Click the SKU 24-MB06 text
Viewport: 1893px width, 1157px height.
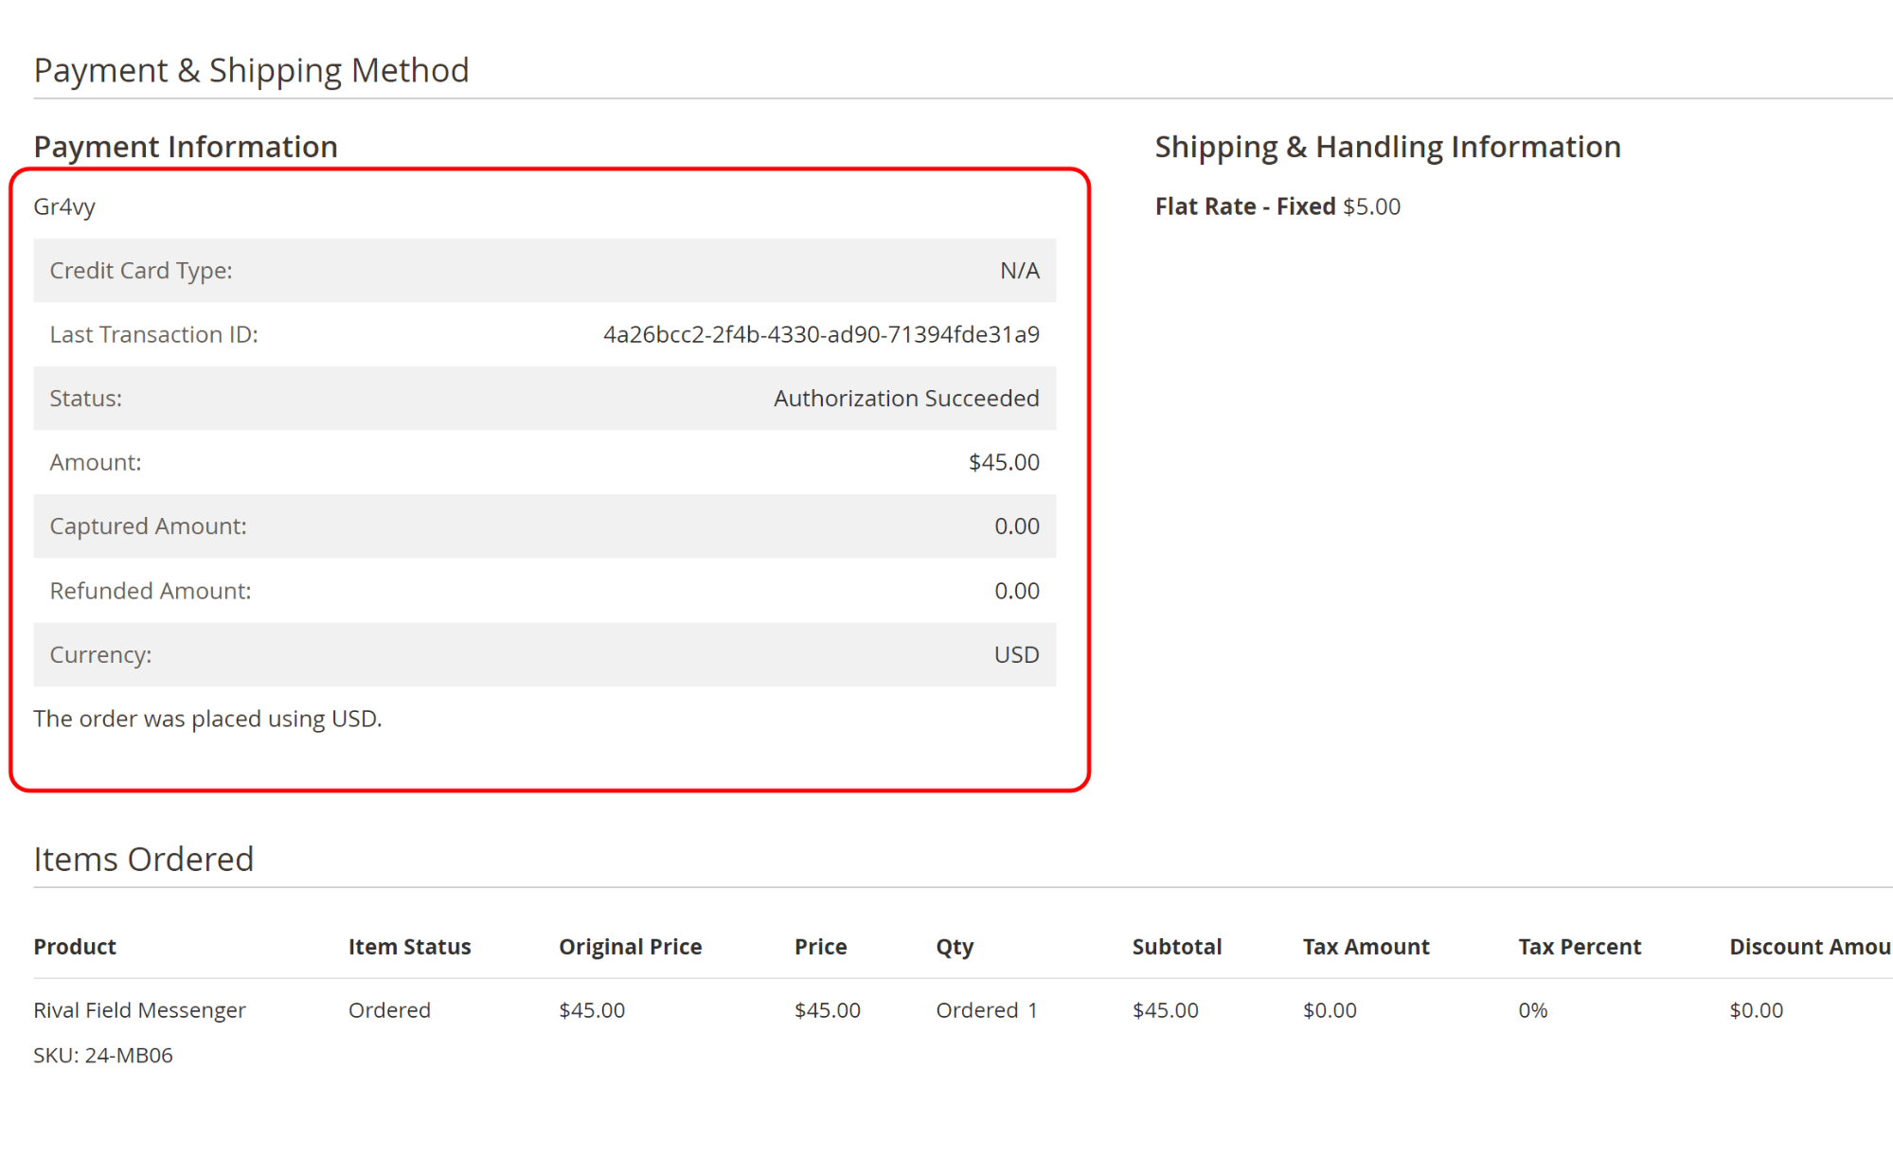(103, 1055)
